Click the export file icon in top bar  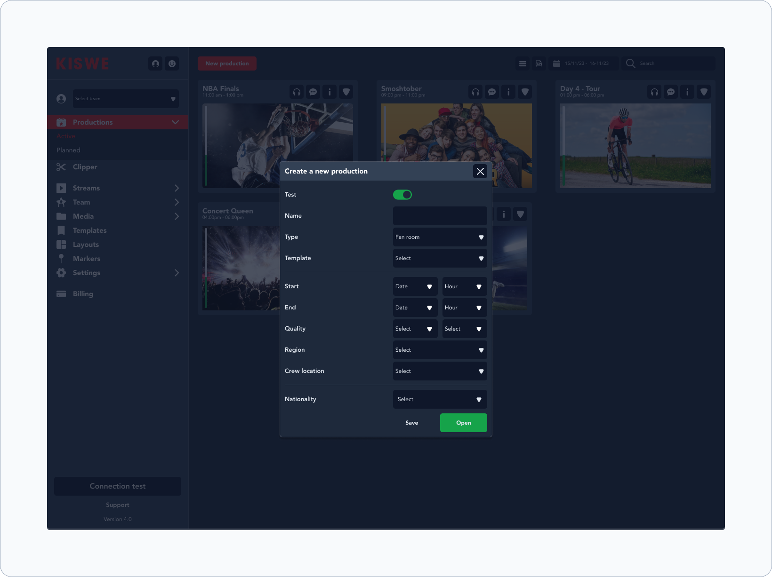[x=539, y=63]
